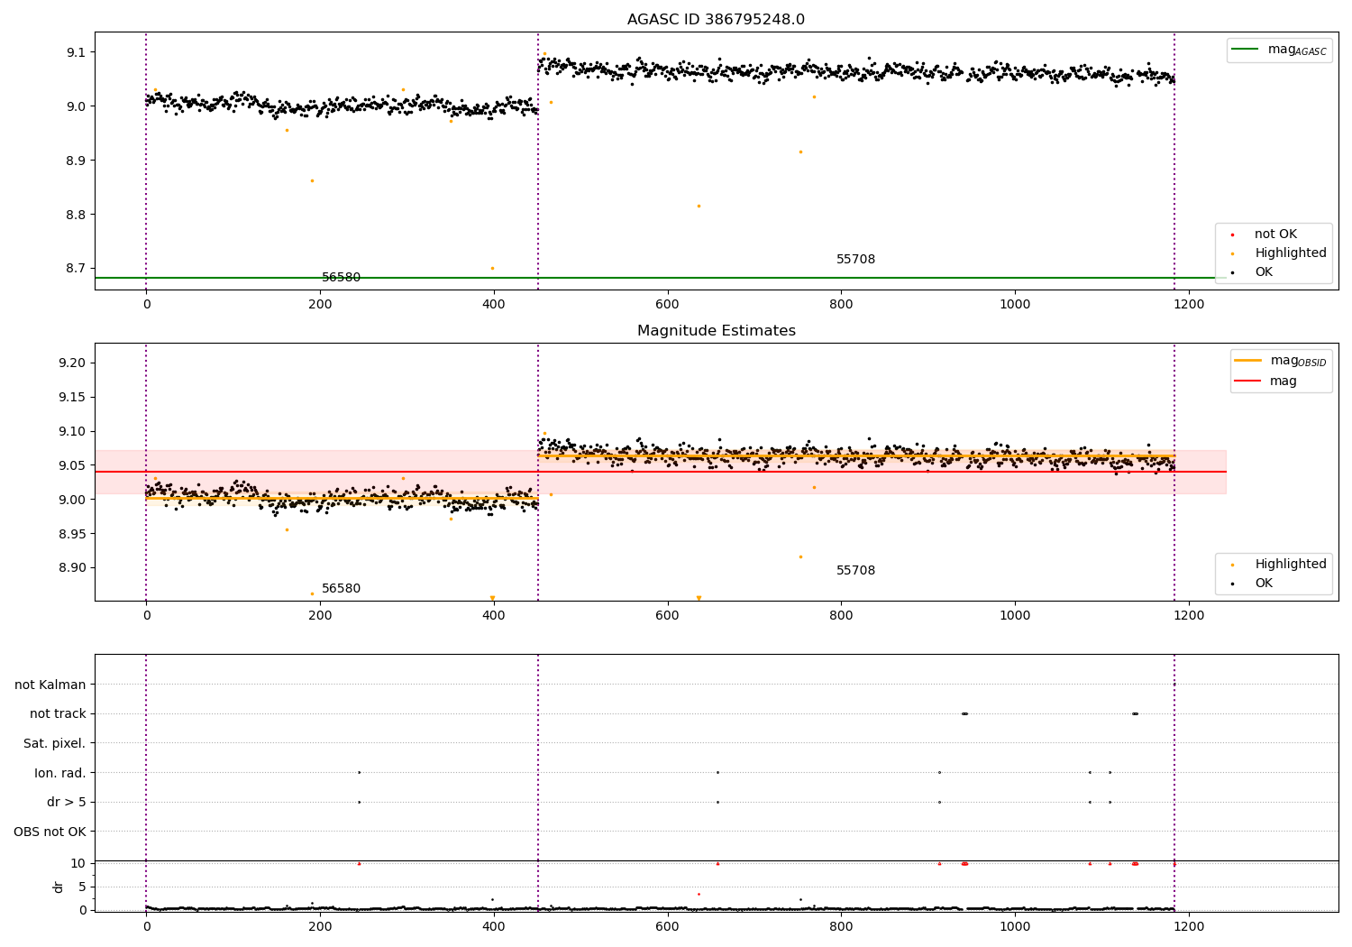Click the 'Ion. rad.' marker near x=245
The height and width of the screenshot is (947, 1352).
point(359,772)
